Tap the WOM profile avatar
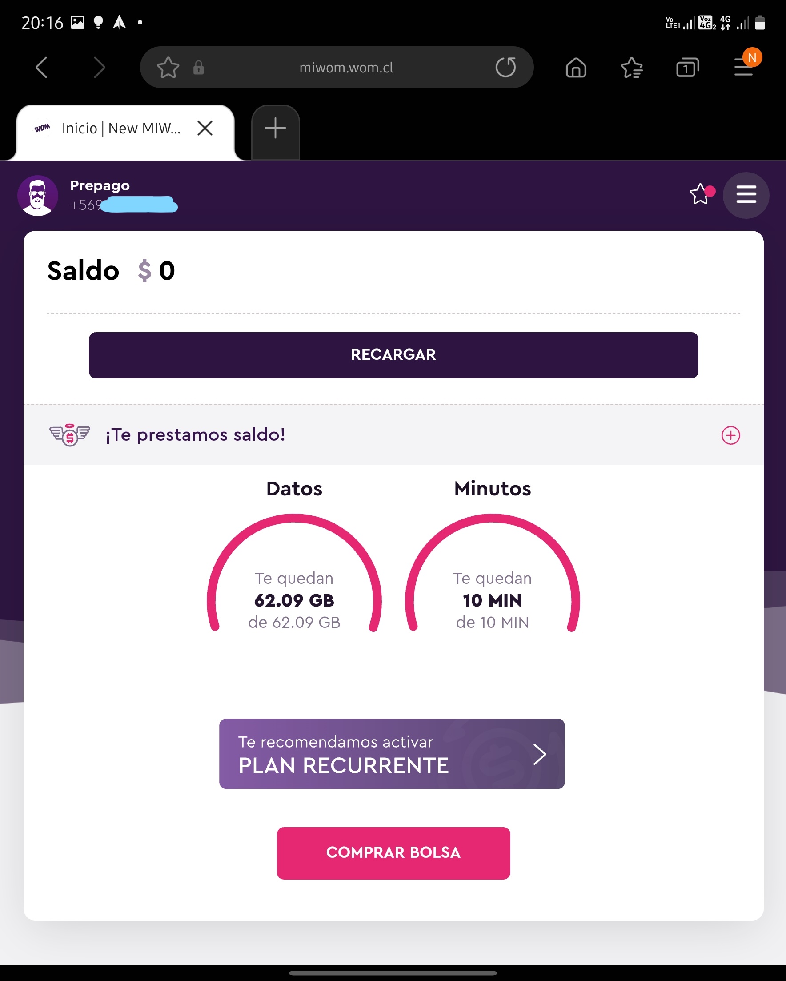 [x=38, y=196]
